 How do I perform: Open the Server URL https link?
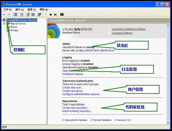click(97, 51)
